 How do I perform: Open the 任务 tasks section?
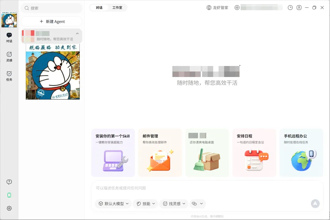9,76
